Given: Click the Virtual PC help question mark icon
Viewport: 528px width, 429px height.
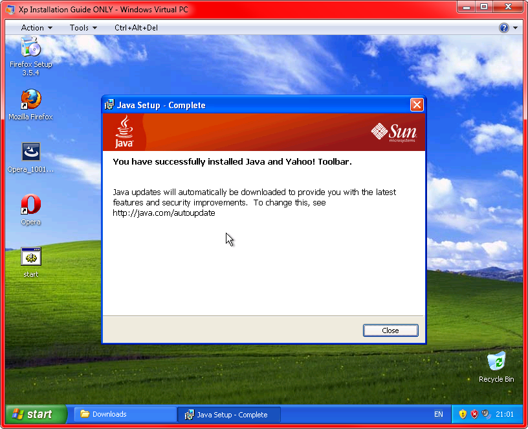Looking at the screenshot, I should (504, 28).
